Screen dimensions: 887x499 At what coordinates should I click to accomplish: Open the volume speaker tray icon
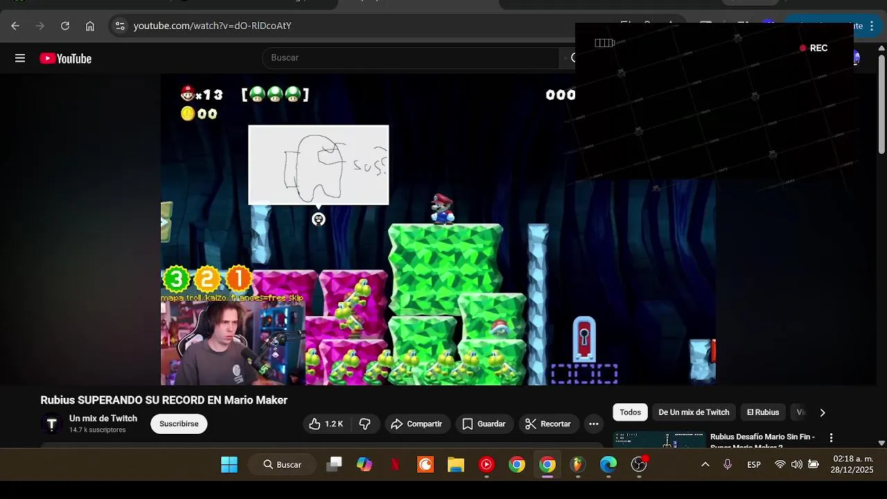coord(797,465)
